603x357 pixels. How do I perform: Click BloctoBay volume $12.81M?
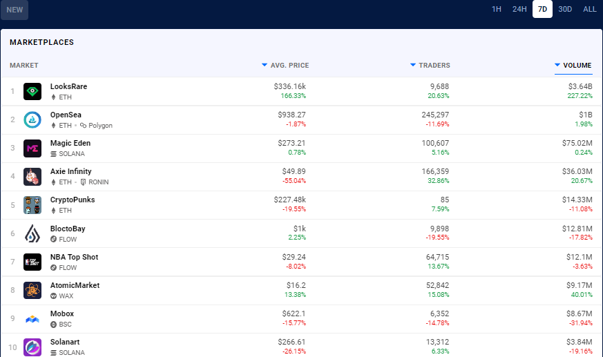click(577, 229)
